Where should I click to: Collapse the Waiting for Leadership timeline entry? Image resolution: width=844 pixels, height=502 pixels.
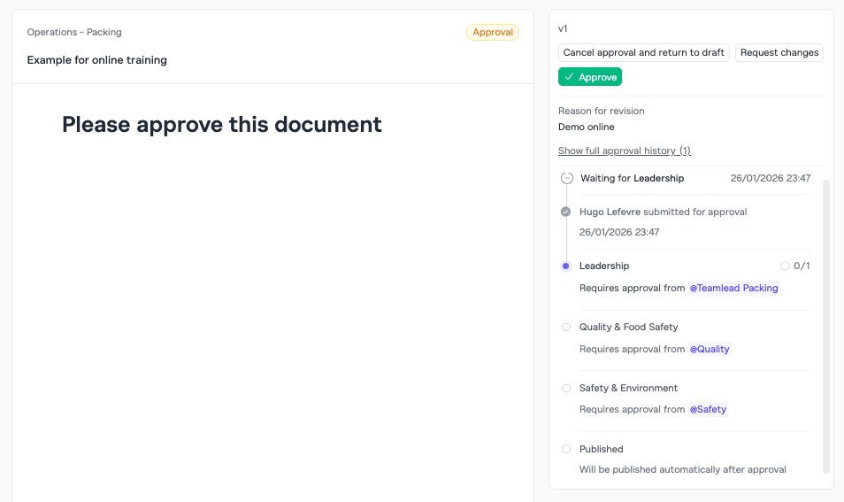click(x=567, y=178)
